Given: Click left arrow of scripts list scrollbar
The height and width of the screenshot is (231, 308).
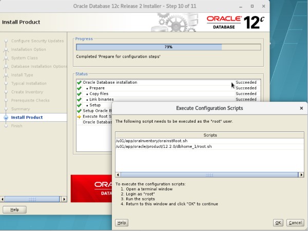Looking at the screenshot, I should tap(118, 175).
